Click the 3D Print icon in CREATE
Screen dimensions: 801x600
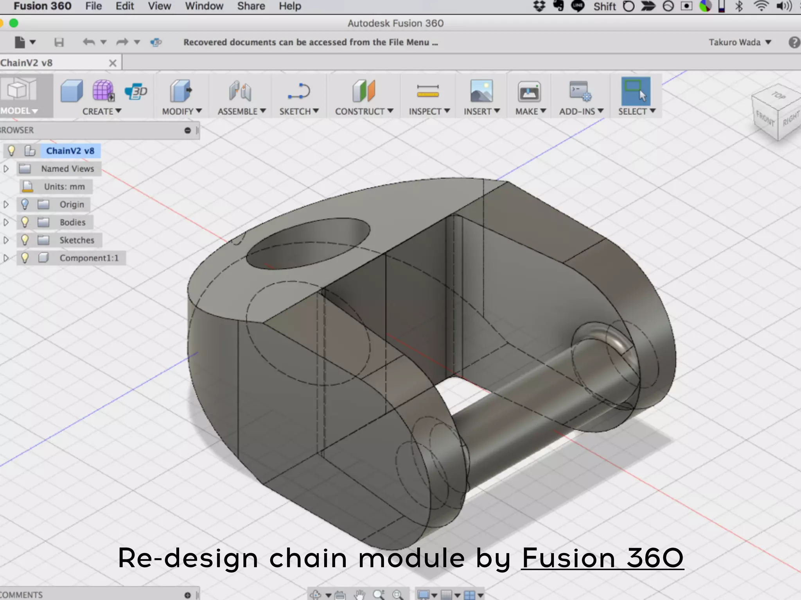(x=136, y=91)
